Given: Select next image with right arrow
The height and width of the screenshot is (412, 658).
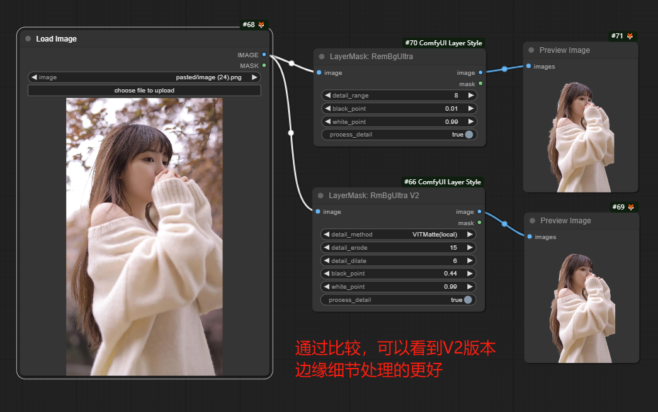Looking at the screenshot, I should 254,77.
